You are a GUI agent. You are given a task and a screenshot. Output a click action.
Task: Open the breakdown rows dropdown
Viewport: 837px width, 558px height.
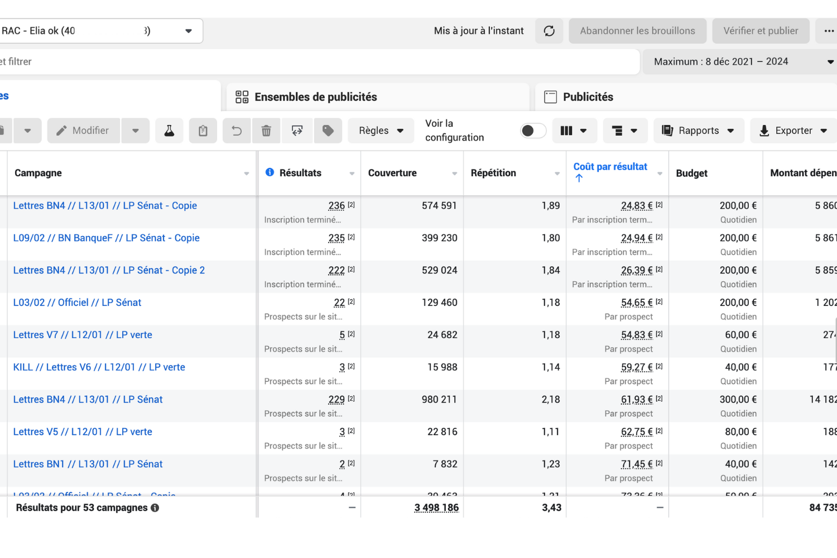(624, 131)
